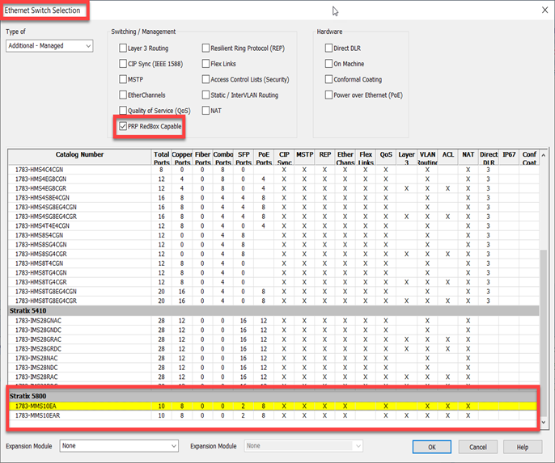Select row 1783-IMS28GNDC
This screenshot has height=463, width=555.
point(273,330)
